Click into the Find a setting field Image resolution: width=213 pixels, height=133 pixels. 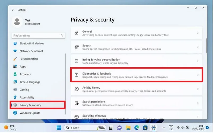tap(38, 36)
